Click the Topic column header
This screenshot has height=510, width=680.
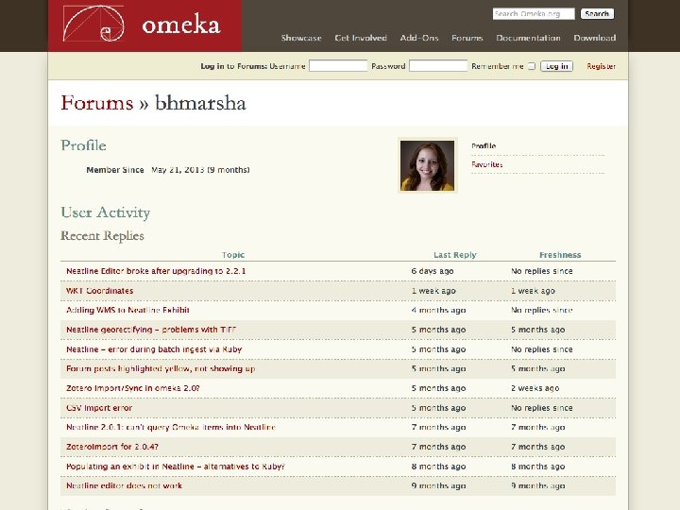point(233,255)
